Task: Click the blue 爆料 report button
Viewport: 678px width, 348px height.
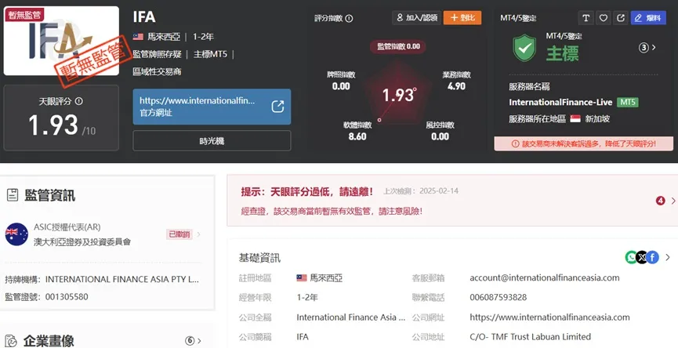Action: (x=648, y=18)
